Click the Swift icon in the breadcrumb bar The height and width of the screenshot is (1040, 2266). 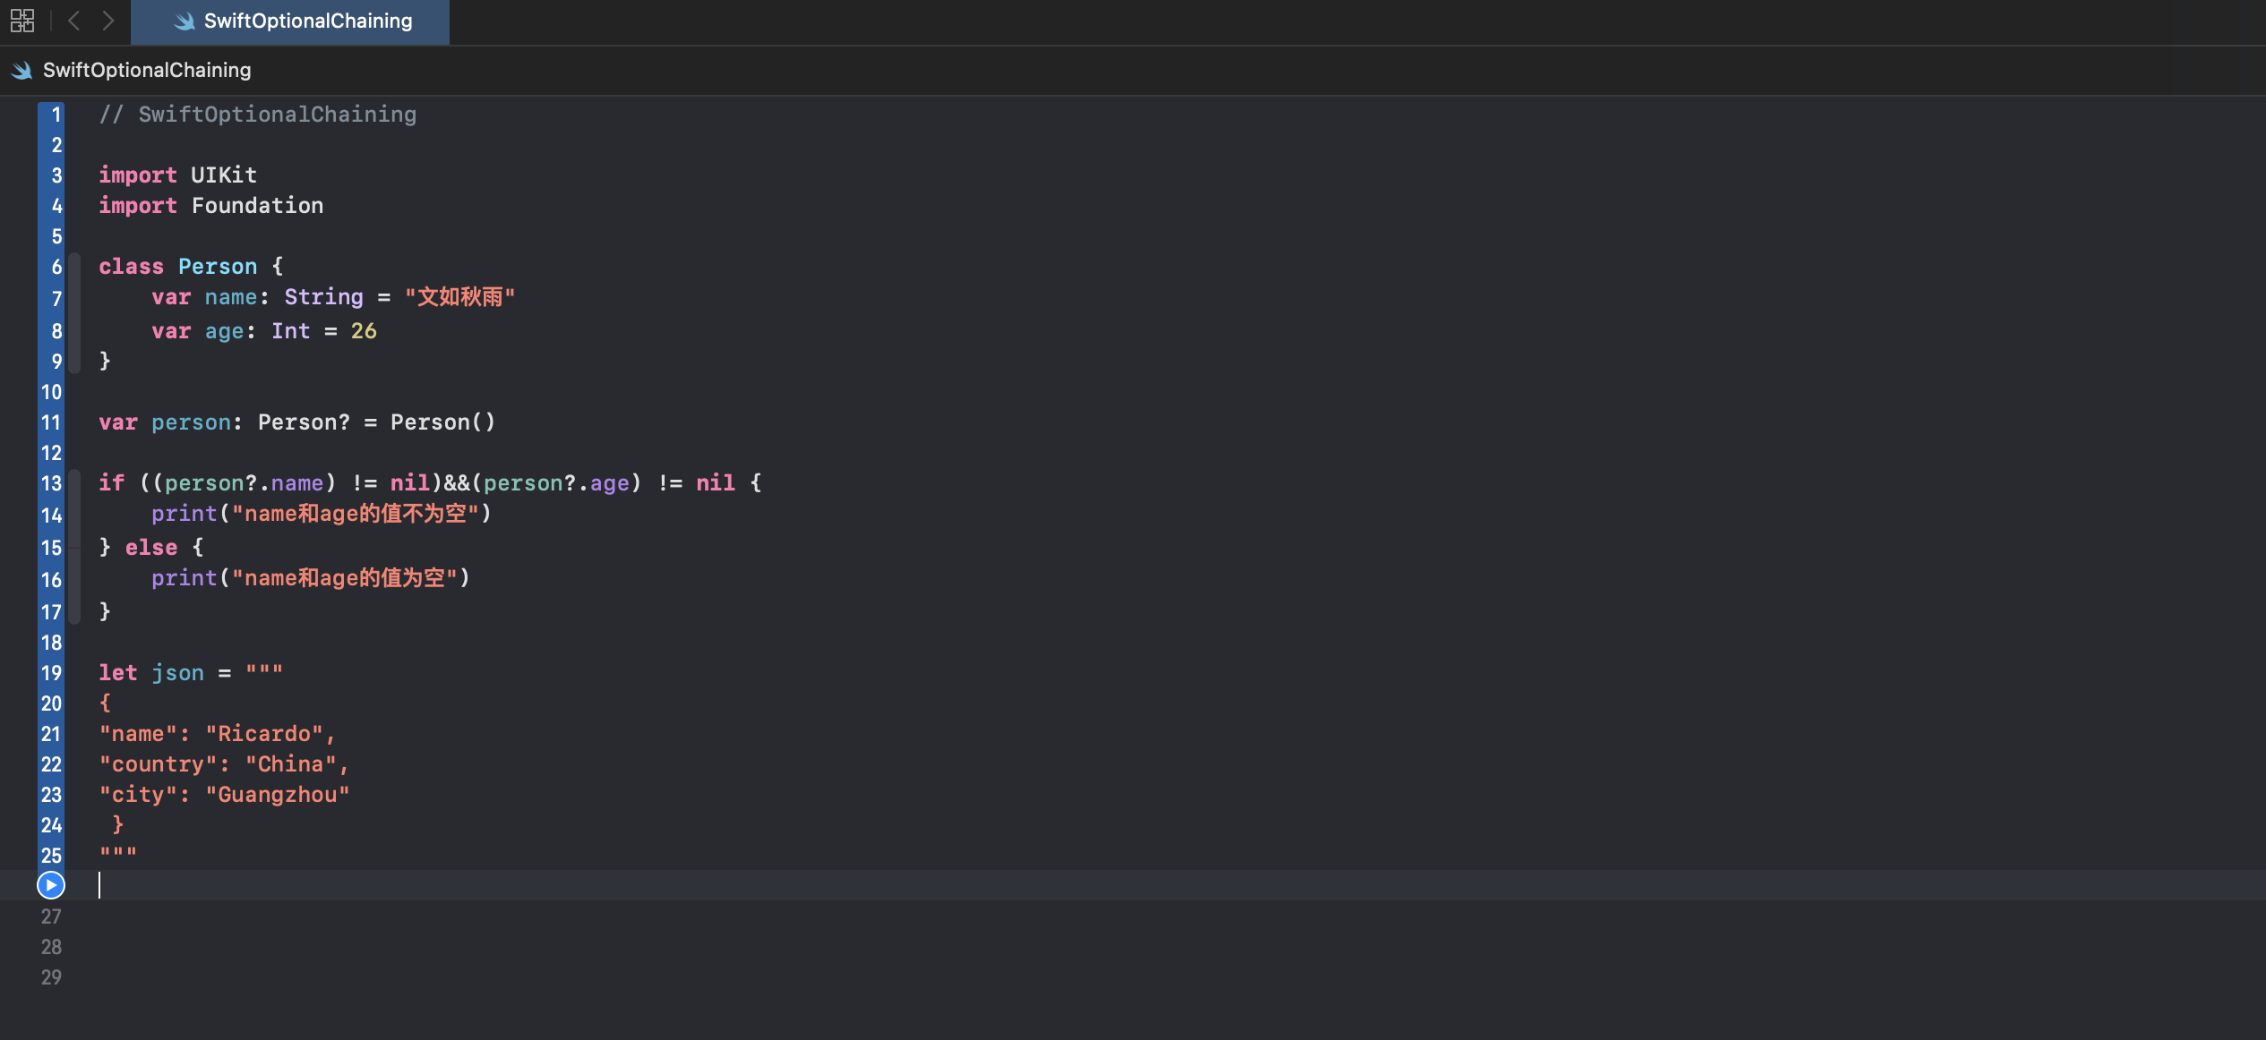[x=22, y=70]
